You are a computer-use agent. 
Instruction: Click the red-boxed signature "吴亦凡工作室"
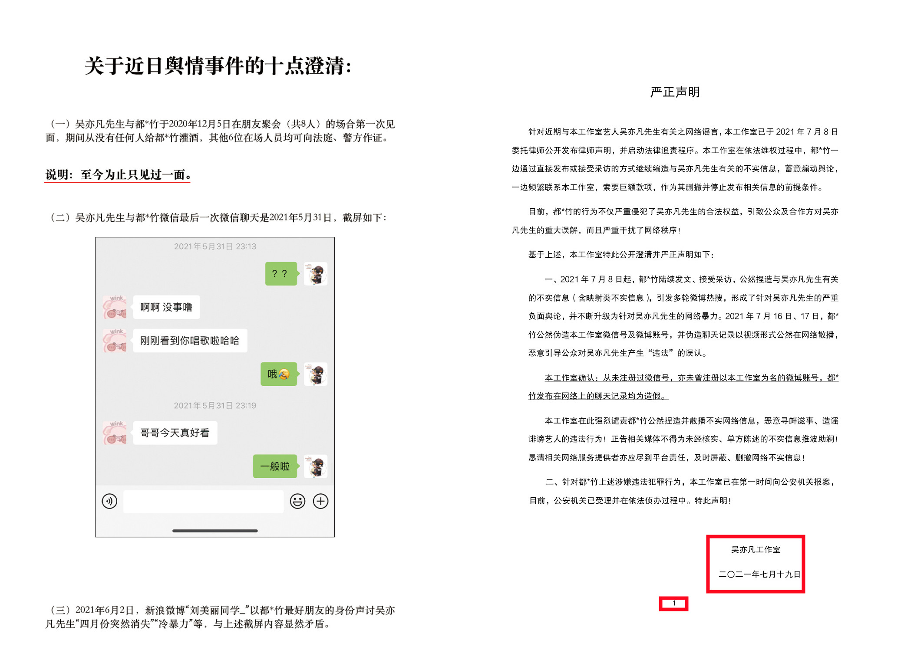756,550
